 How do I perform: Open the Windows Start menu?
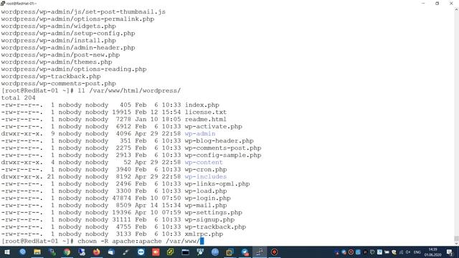click(7, 252)
